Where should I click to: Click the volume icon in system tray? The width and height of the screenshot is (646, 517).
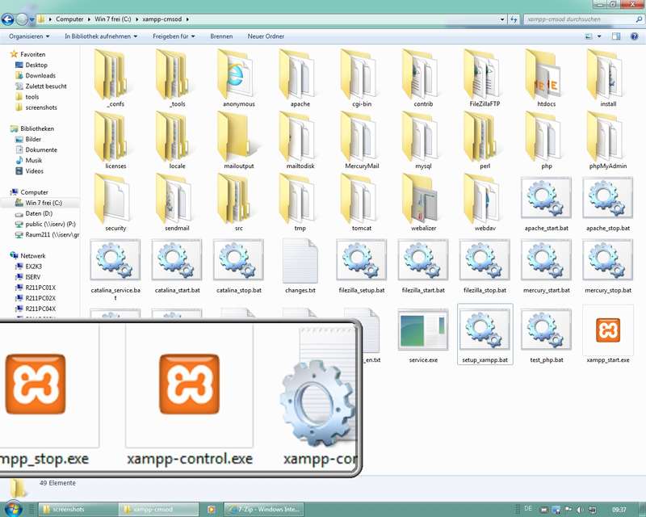tap(579, 510)
